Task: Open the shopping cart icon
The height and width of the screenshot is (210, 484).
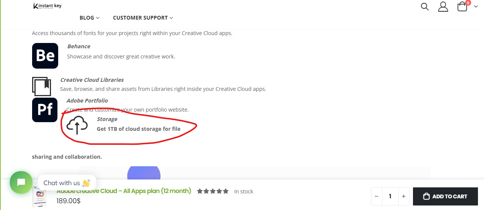Action: (x=462, y=7)
